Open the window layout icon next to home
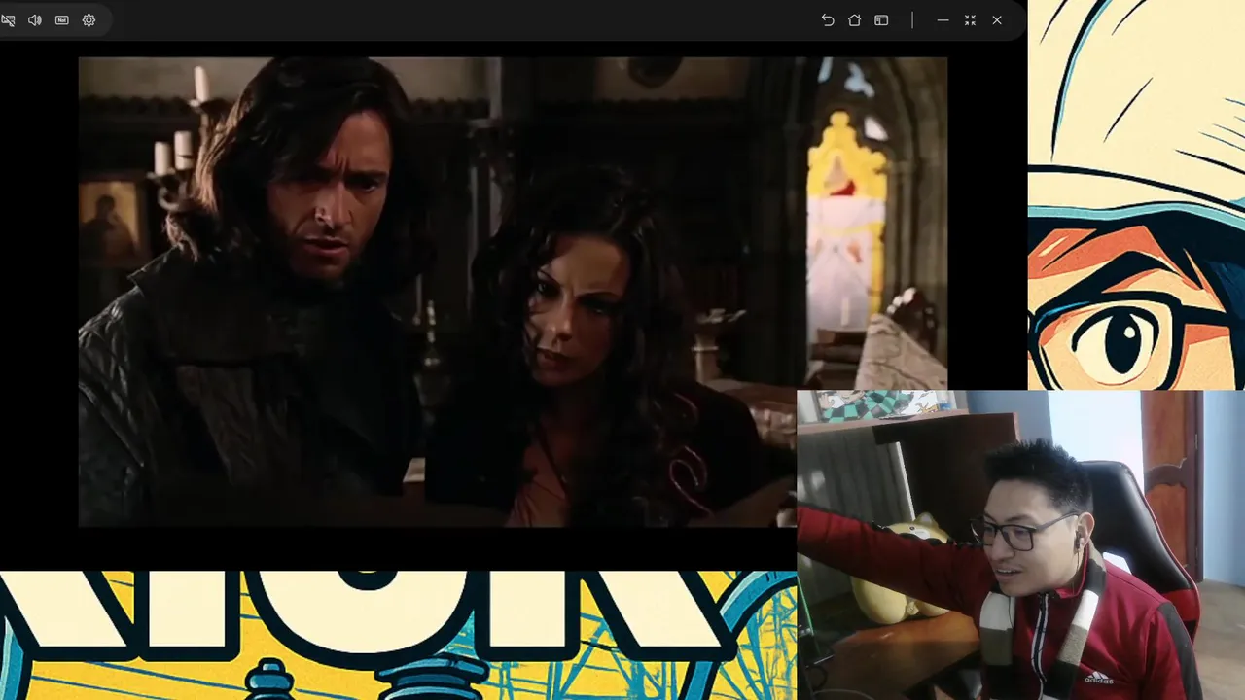The height and width of the screenshot is (700, 1245). click(x=882, y=20)
